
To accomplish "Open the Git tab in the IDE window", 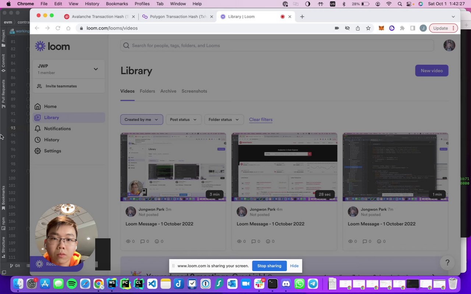I will [x=15, y=266].
